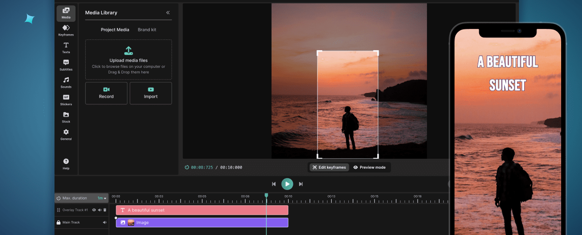Open the Subtitles panel in the sidebar
582x235 pixels.
click(x=66, y=65)
